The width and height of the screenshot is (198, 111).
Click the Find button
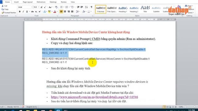[189, 6]
